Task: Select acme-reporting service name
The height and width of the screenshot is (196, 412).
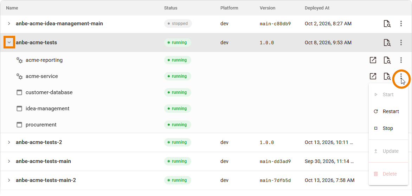Action: coord(44,60)
